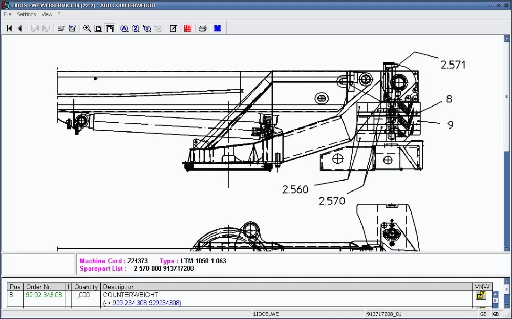Open the Settings menu
512x319 pixels.
point(26,14)
